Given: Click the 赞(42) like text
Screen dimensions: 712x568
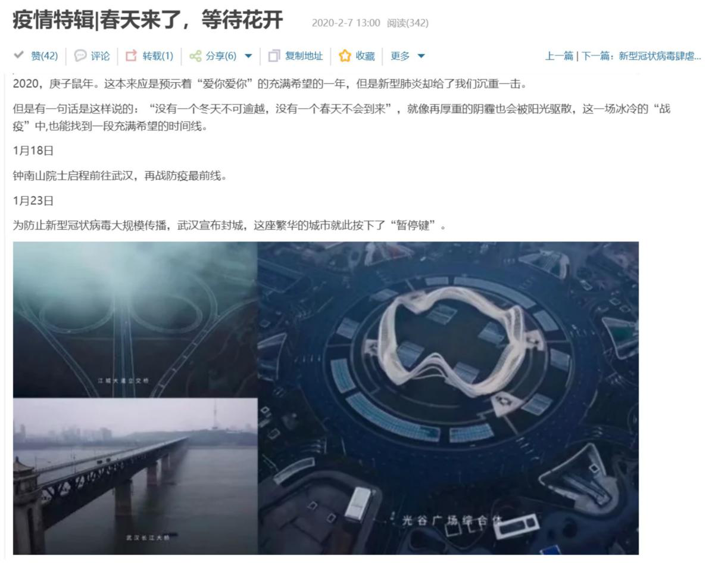Looking at the screenshot, I should tap(45, 56).
